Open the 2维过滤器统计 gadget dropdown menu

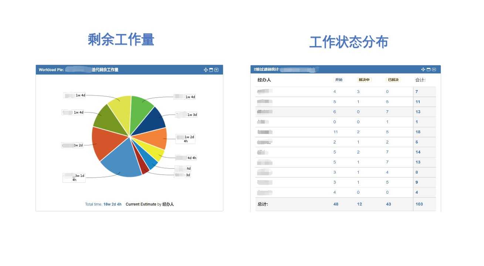pos(434,69)
